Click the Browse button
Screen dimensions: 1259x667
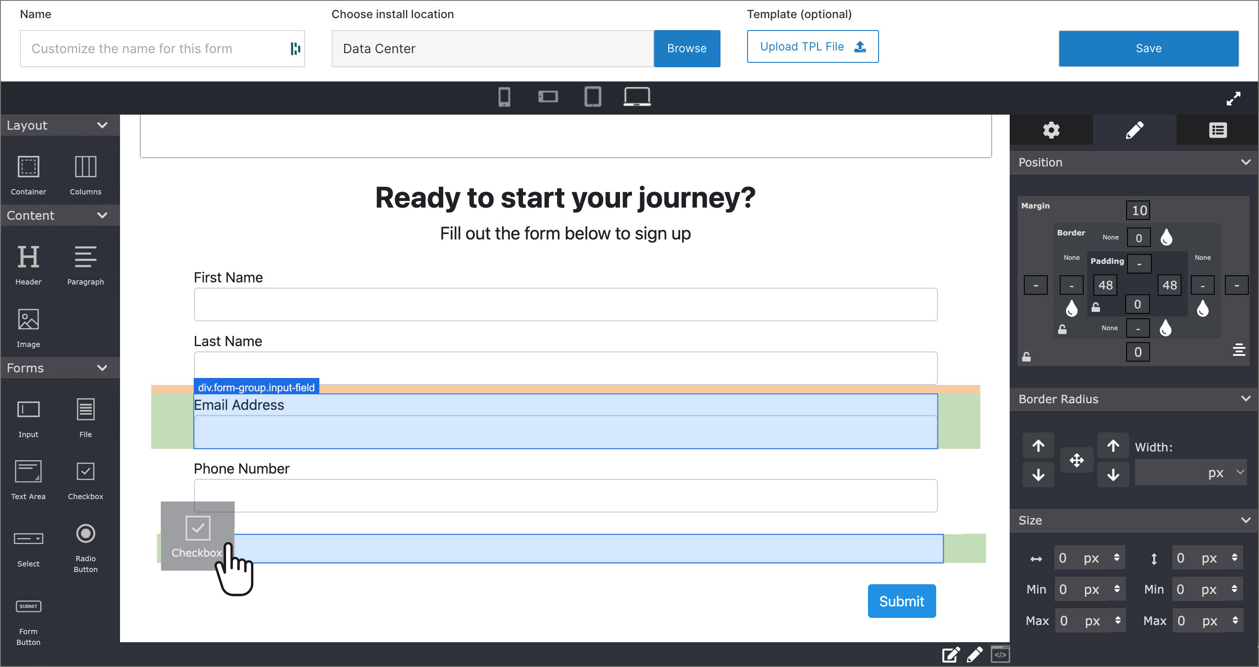coord(687,48)
